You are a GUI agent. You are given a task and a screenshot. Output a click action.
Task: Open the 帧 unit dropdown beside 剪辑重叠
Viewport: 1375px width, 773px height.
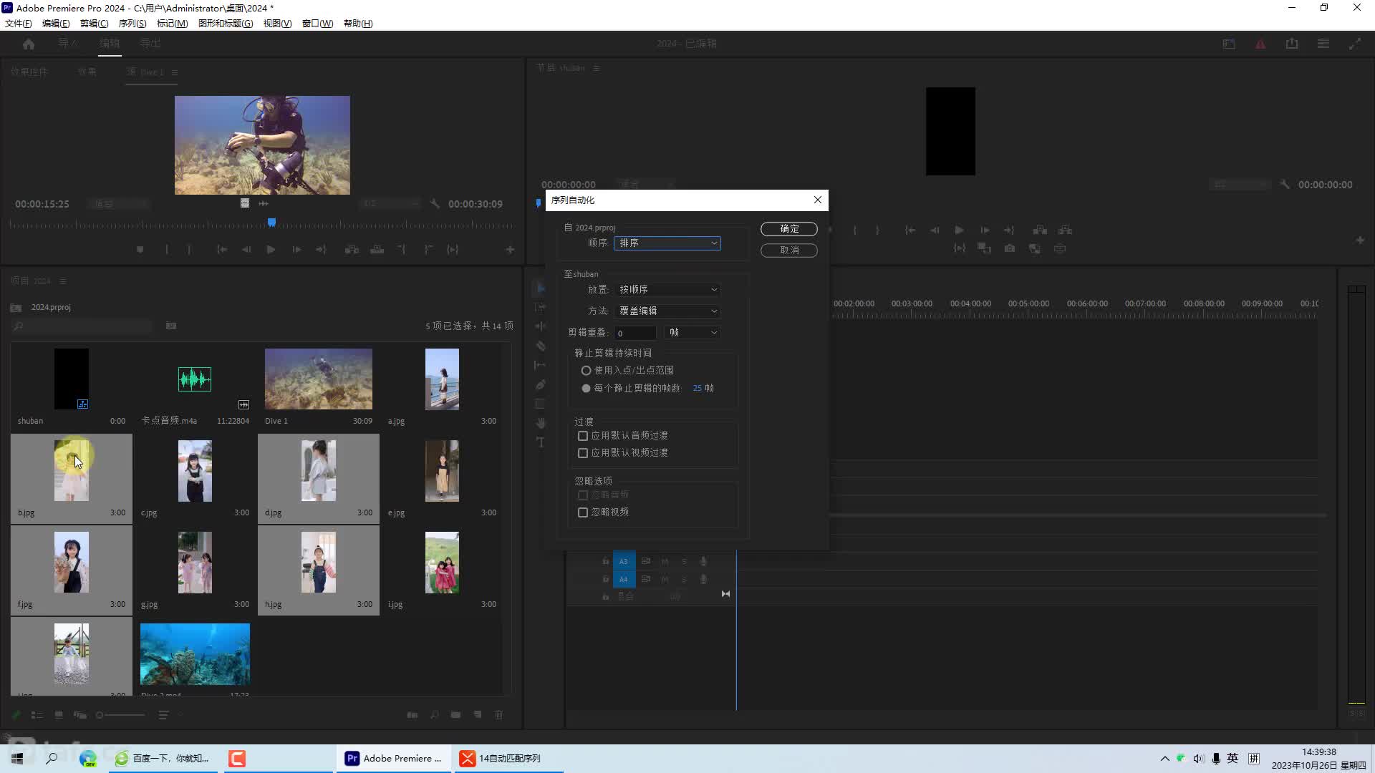point(692,332)
